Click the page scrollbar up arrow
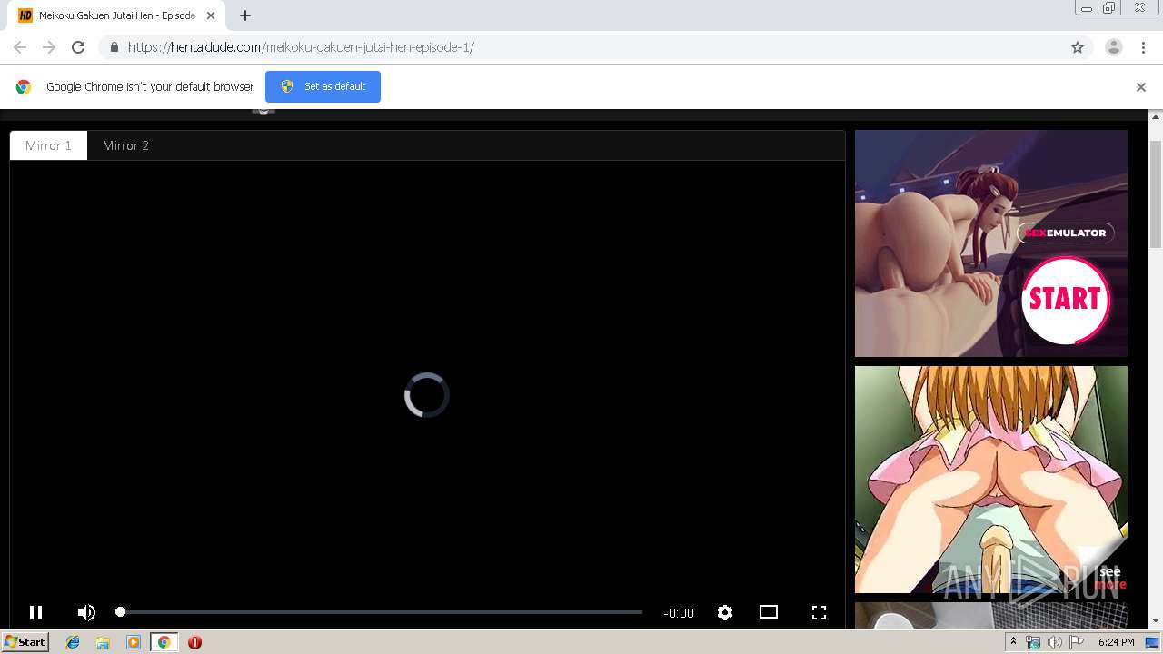This screenshot has height=654, width=1163. 1156,117
